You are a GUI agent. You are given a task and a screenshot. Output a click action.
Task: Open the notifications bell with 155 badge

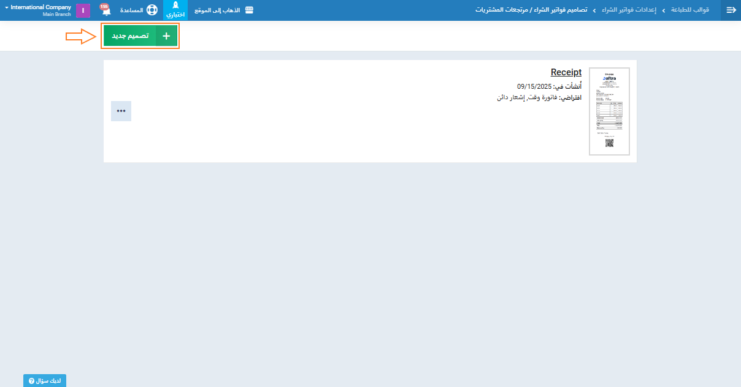tap(106, 10)
